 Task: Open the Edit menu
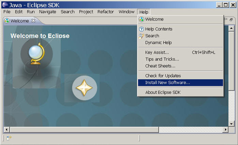19,12
